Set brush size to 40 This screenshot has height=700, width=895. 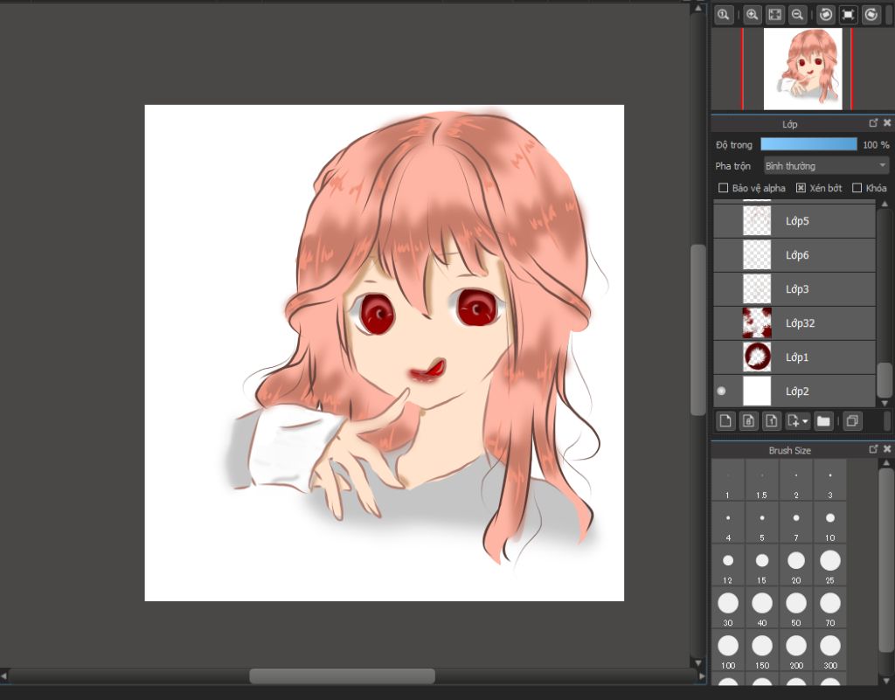pos(762,609)
